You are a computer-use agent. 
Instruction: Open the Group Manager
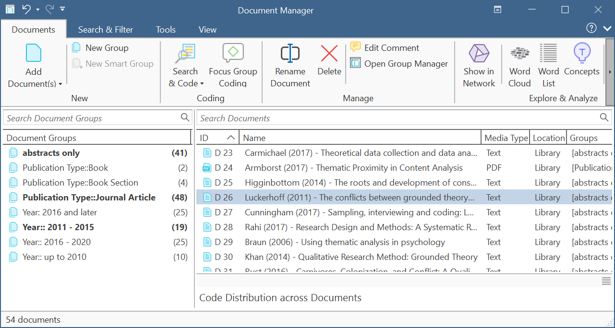tap(406, 63)
